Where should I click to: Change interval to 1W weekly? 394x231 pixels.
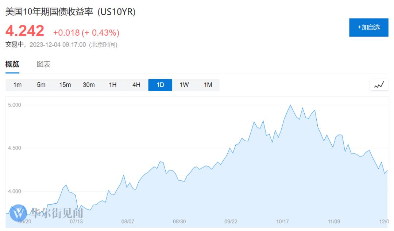point(184,85)
